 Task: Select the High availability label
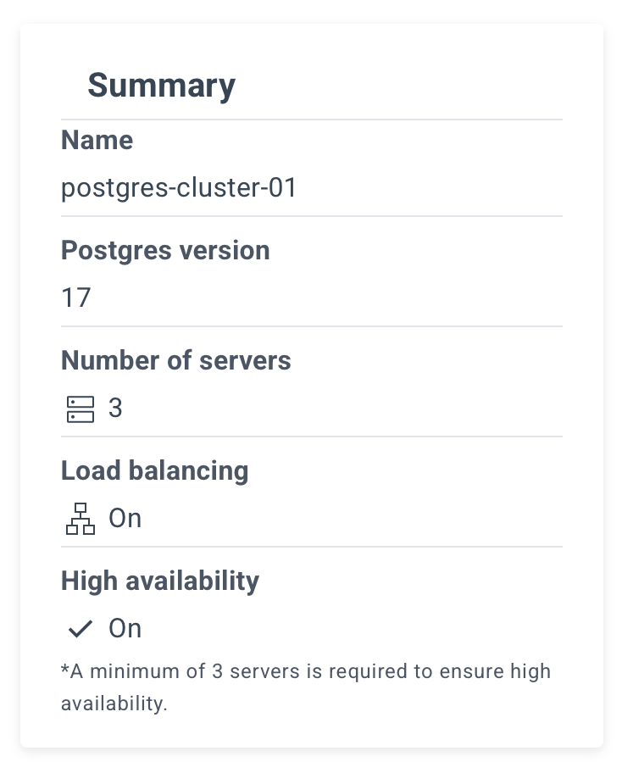click(x=160, y=581)
